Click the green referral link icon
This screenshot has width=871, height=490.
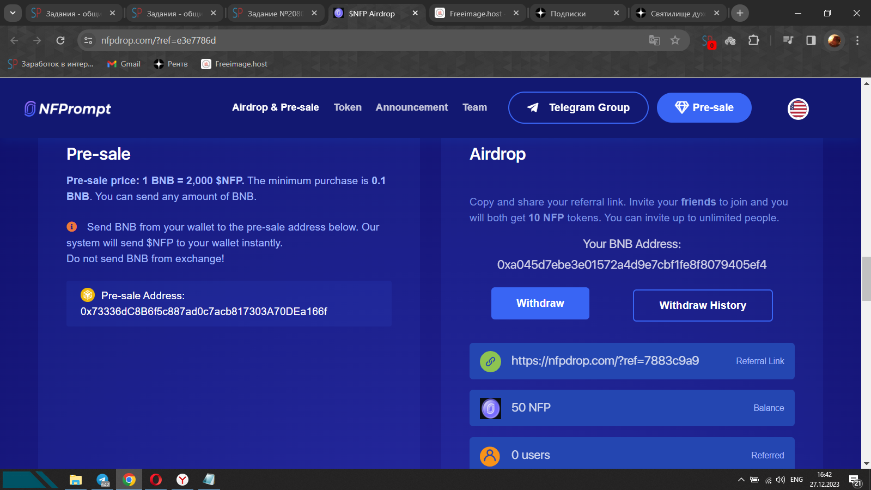coord(490,361)
